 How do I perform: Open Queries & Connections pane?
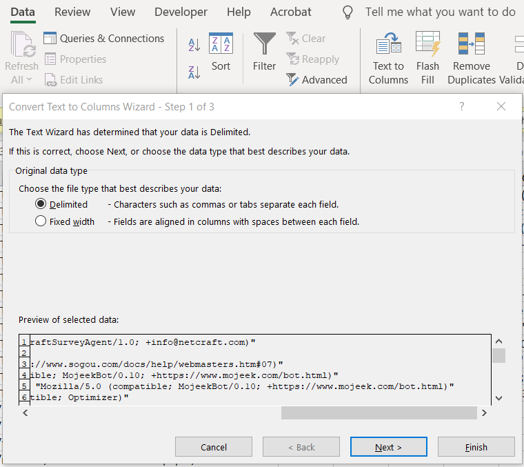coord(103,39)
